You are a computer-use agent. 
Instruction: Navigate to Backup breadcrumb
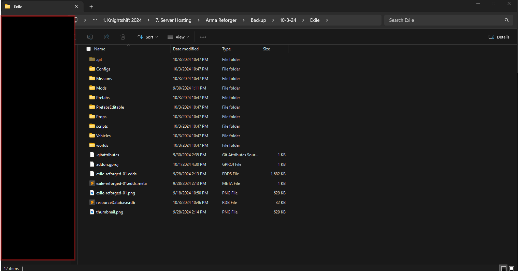point(258,20)
